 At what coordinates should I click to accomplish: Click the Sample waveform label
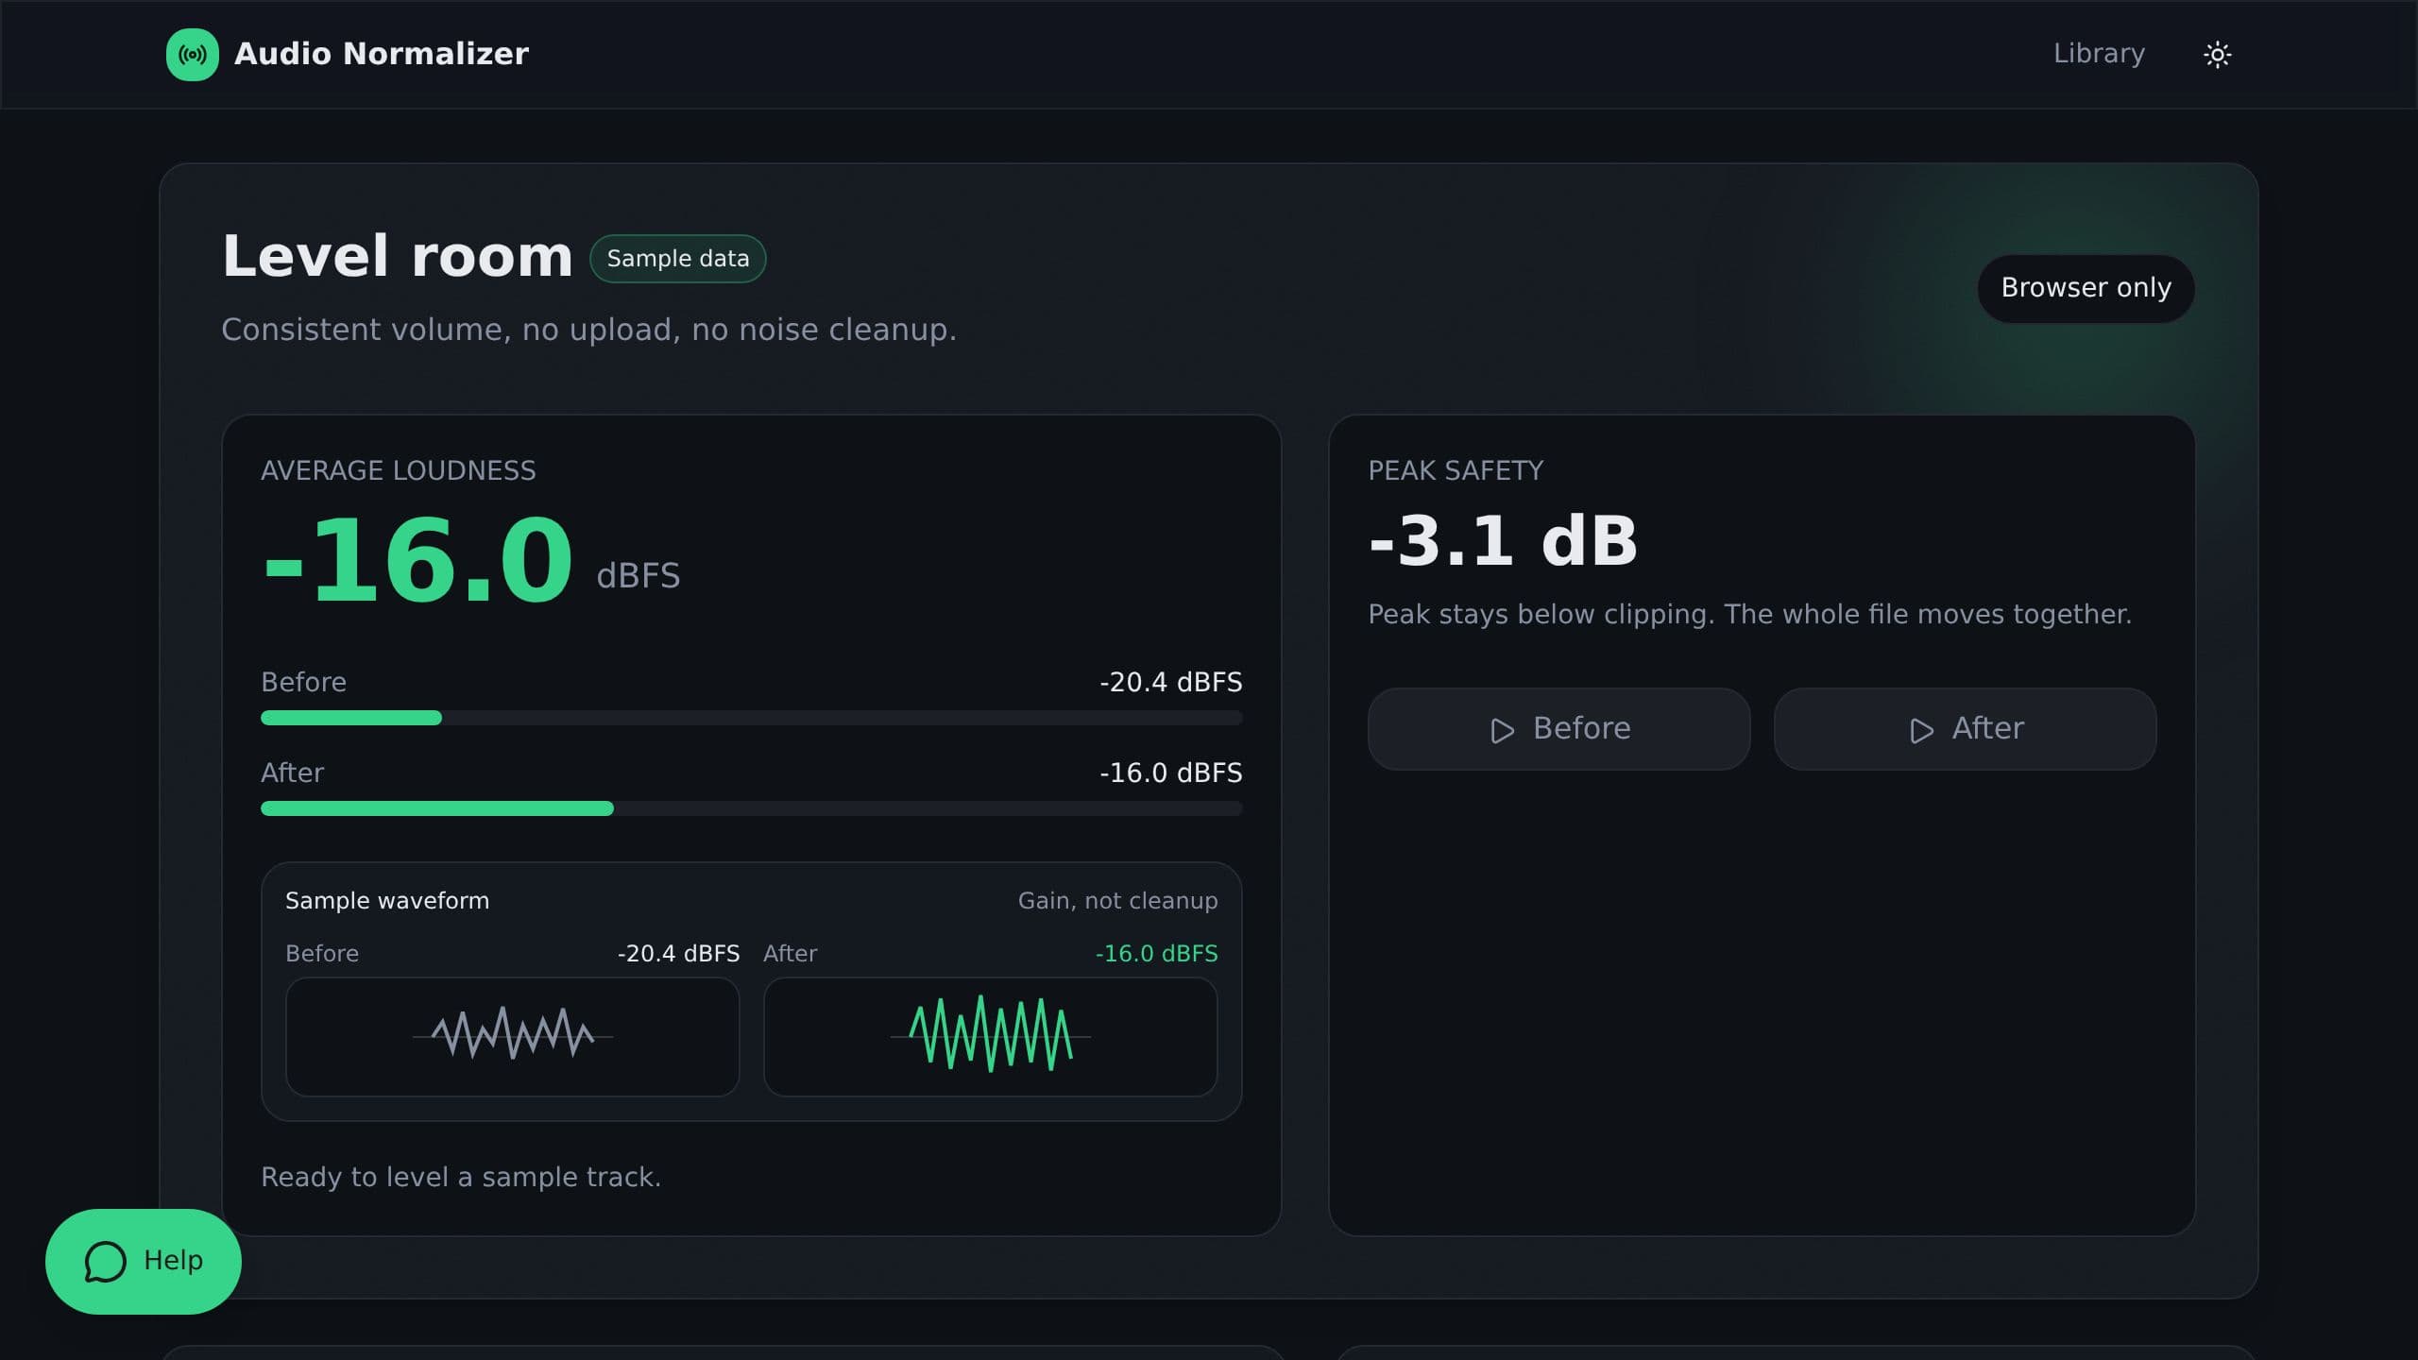click(x=387, y=901)
